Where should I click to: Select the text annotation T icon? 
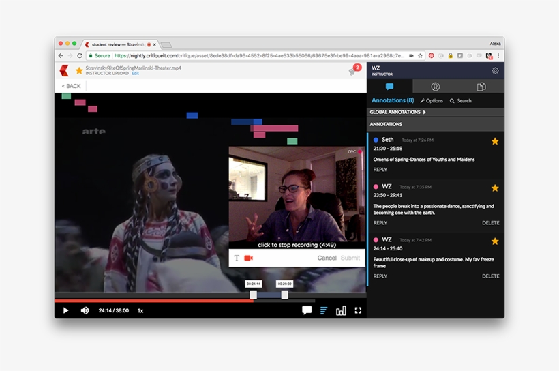(237, 258)
